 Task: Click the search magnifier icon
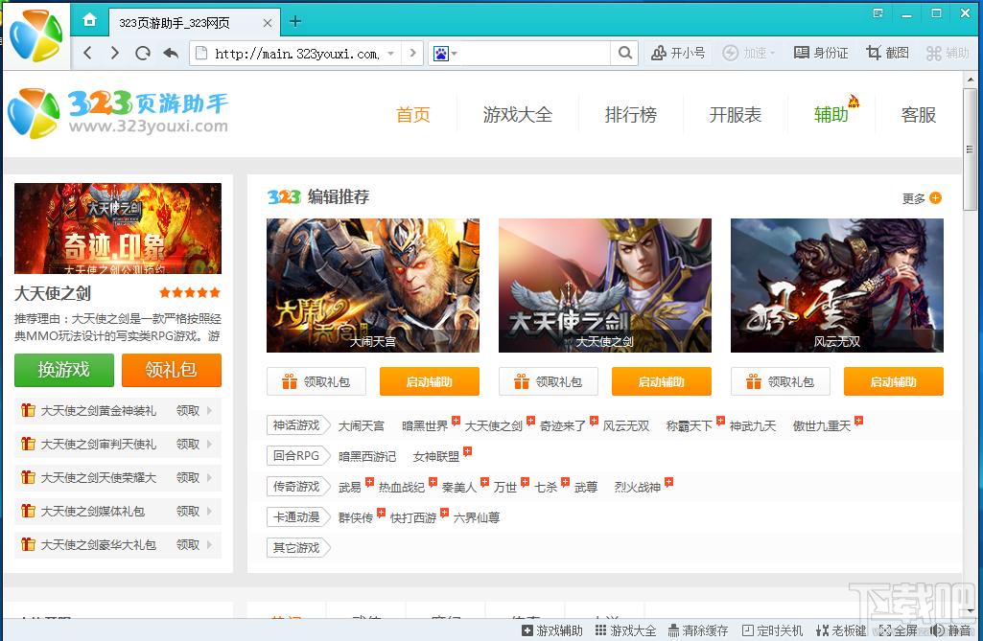pos(625,54)
